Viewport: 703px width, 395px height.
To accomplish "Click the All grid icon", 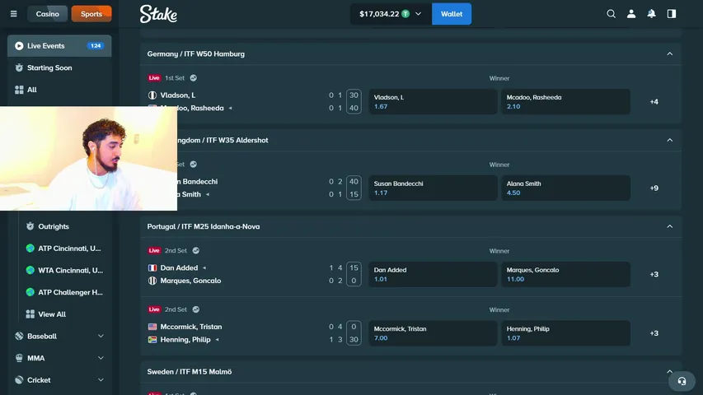I will coord(19,90).
